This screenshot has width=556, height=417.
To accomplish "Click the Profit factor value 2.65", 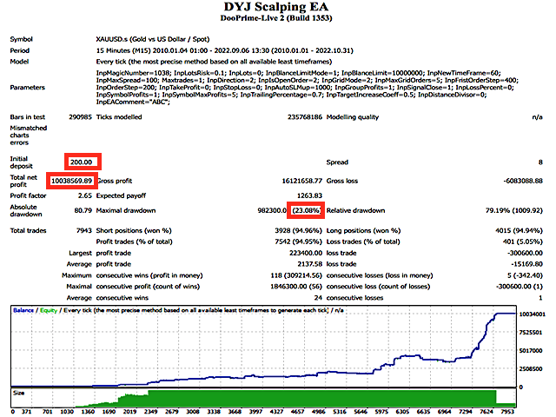I will click(85, 195).
